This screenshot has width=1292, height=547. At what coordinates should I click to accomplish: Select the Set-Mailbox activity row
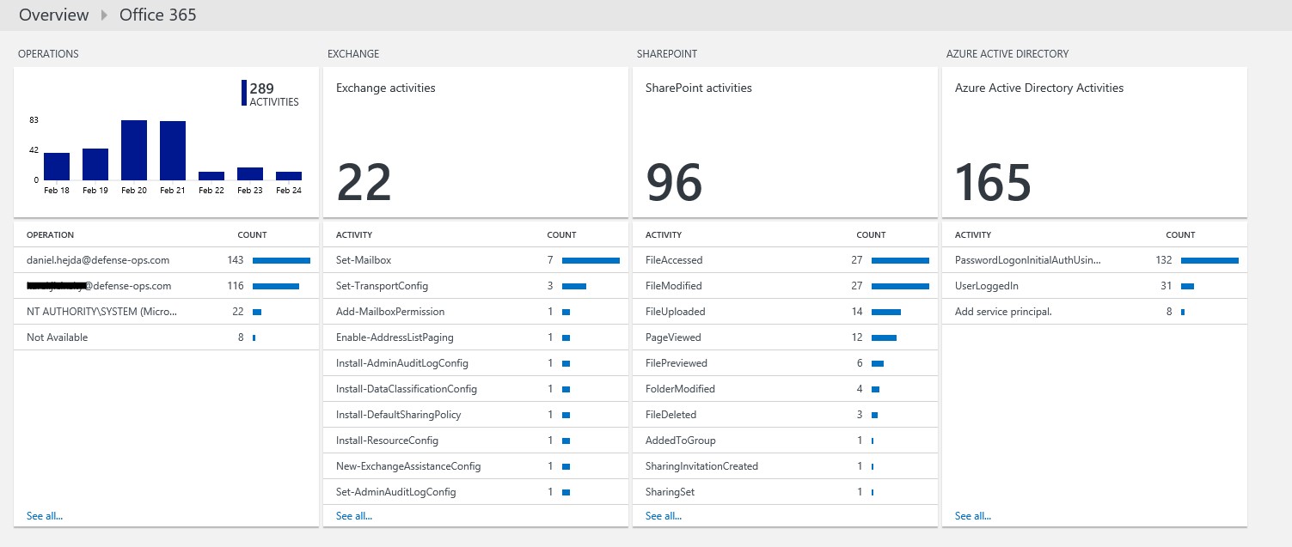point(475,260)
